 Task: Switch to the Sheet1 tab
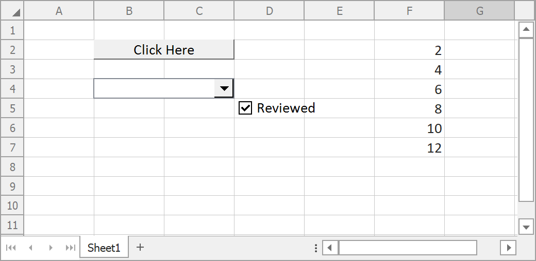[104, 248]
